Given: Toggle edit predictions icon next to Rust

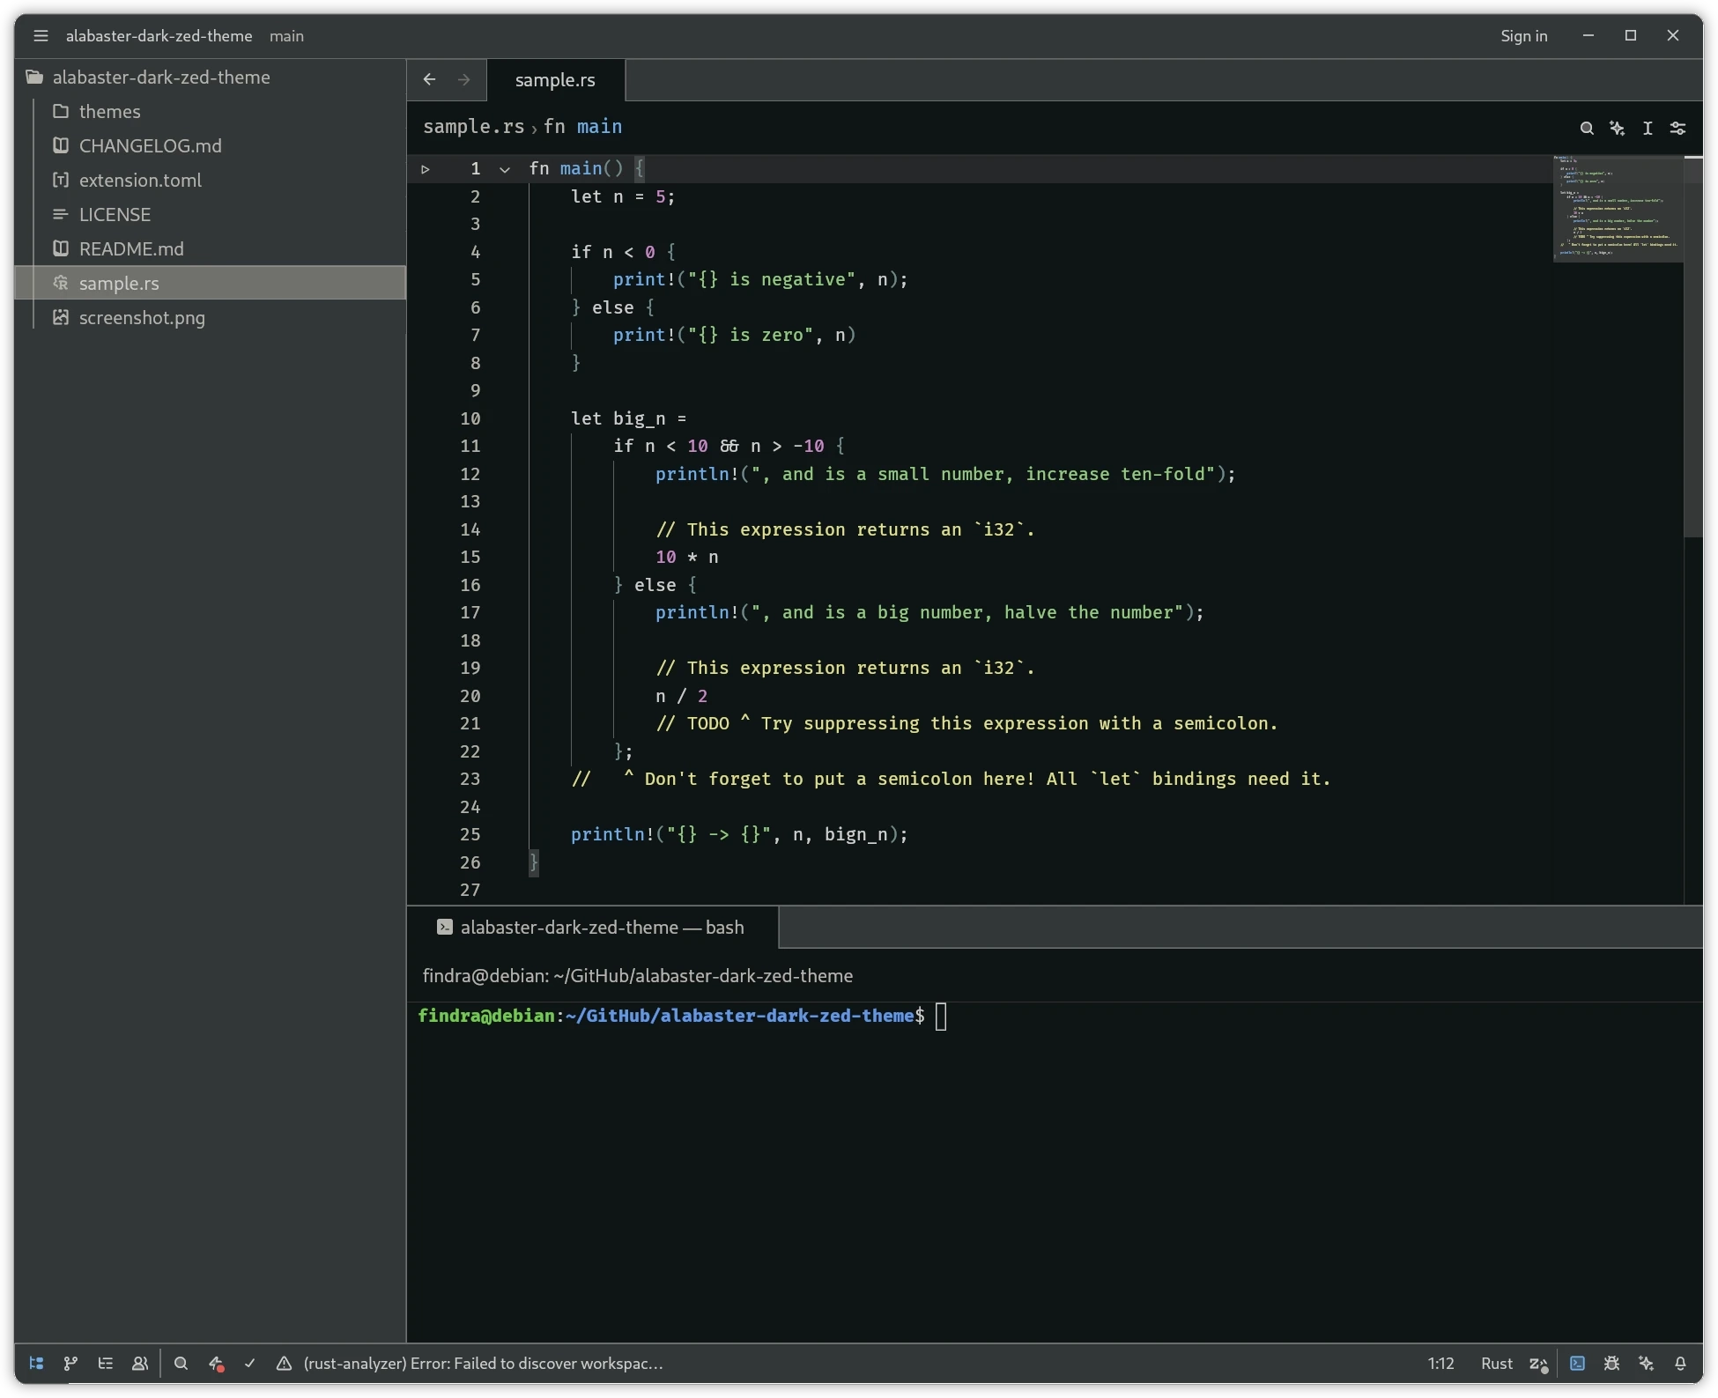Looking at the screenshot, I should (1538, 1364).
